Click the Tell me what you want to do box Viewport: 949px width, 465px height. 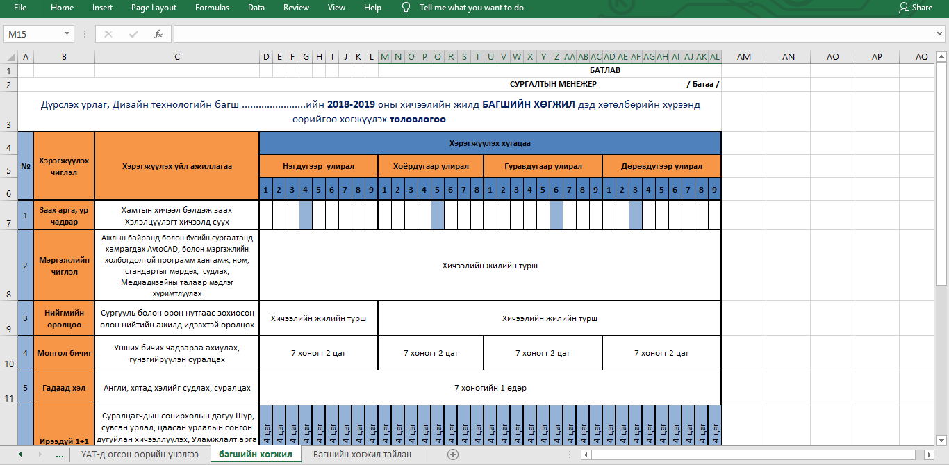[x=471, y=8]
